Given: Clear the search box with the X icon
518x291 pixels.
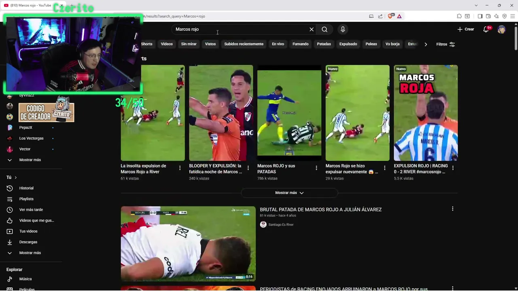Looking at the screenshot, I should point(312,30).
